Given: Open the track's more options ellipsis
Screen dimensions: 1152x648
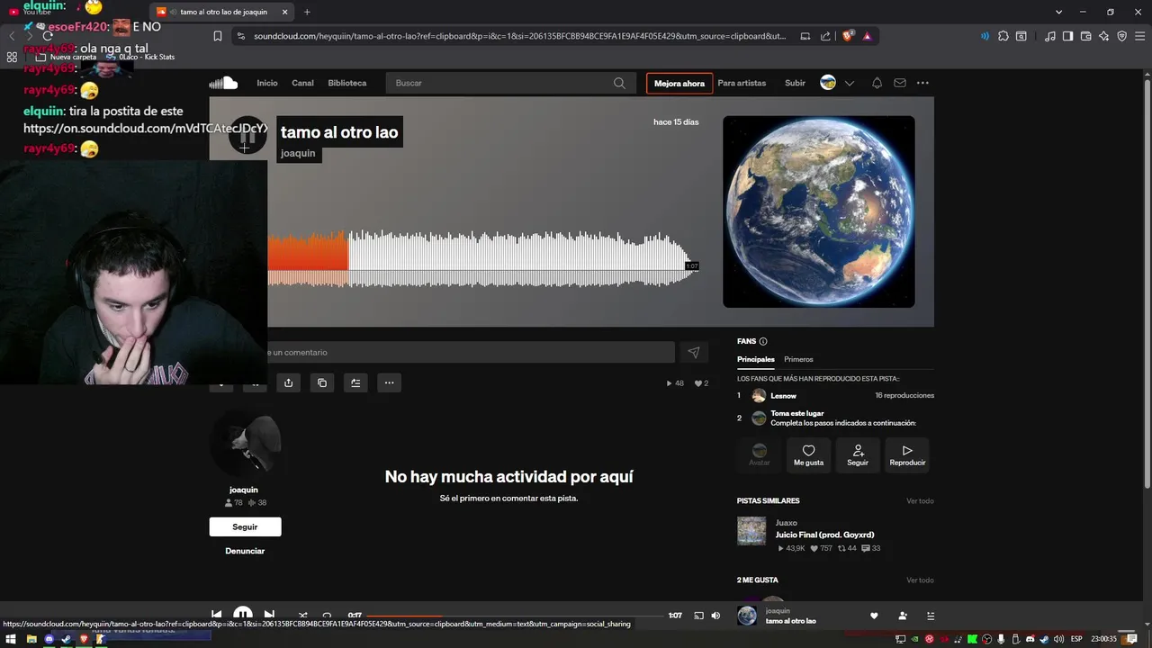Looking at the screenshot, I should 389,382.
